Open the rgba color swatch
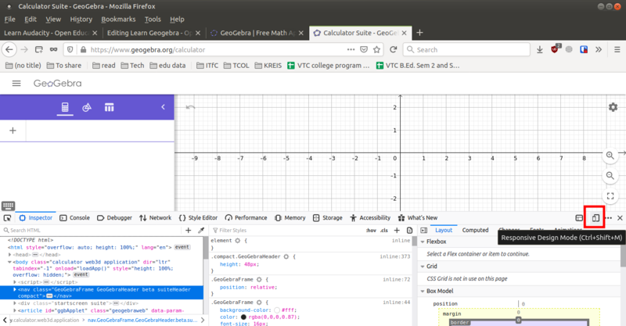This screenshot has height=326, width=626. point(243,317)
